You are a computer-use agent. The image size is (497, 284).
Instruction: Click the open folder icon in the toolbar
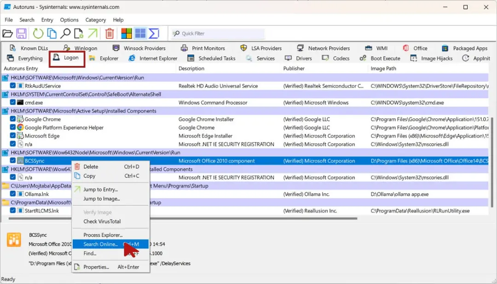(7, 33)
